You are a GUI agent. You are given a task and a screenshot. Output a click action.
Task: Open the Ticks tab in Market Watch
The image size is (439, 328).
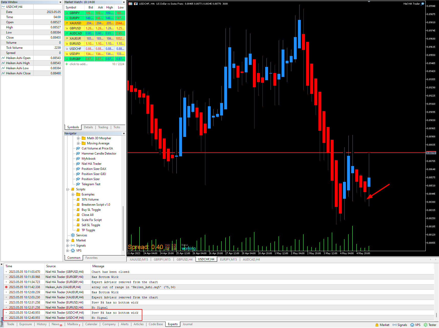(117, 127)
